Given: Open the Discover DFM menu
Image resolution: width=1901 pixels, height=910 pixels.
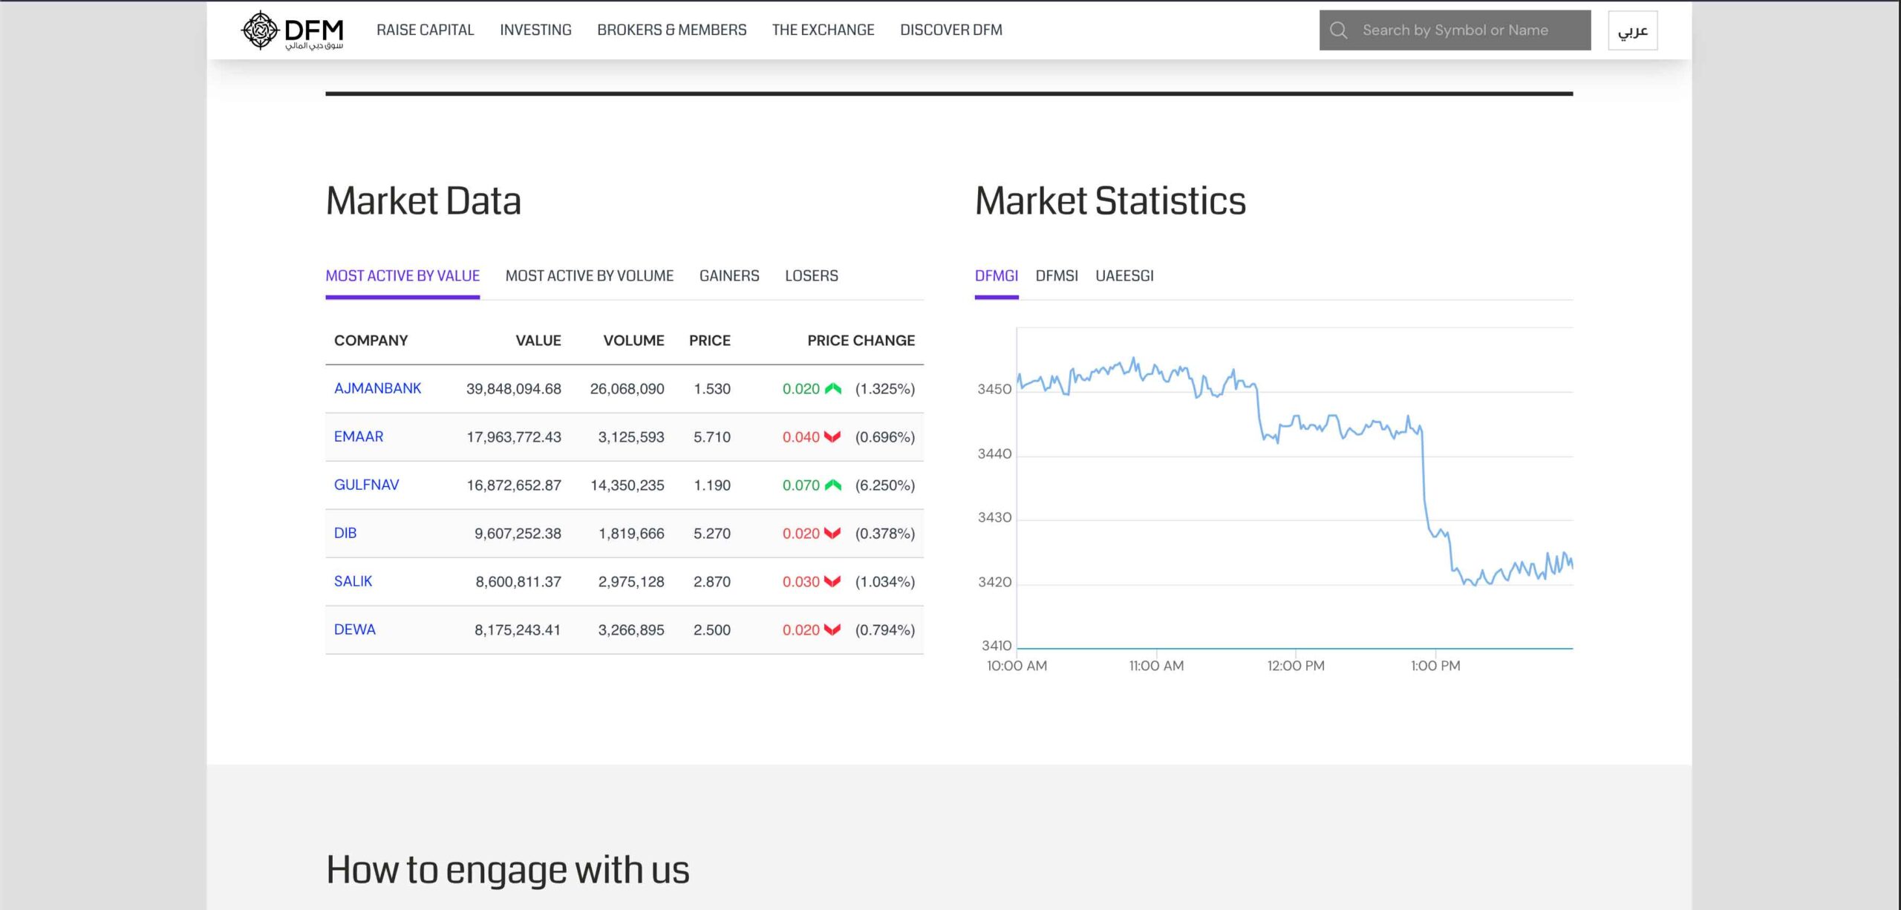Looking at the screenshot, I should pos(950,30).
